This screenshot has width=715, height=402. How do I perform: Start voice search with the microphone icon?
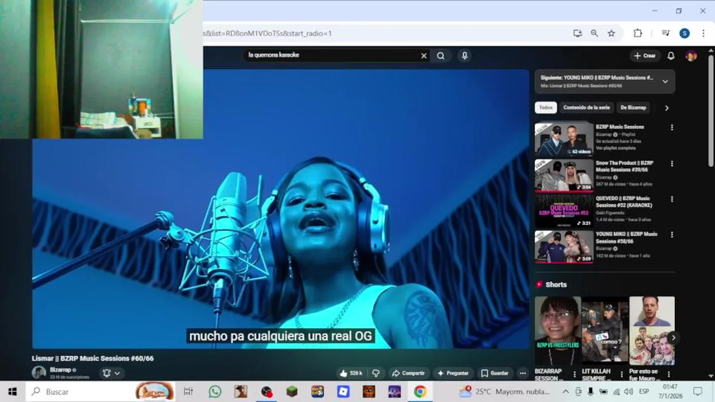(464, 55)
